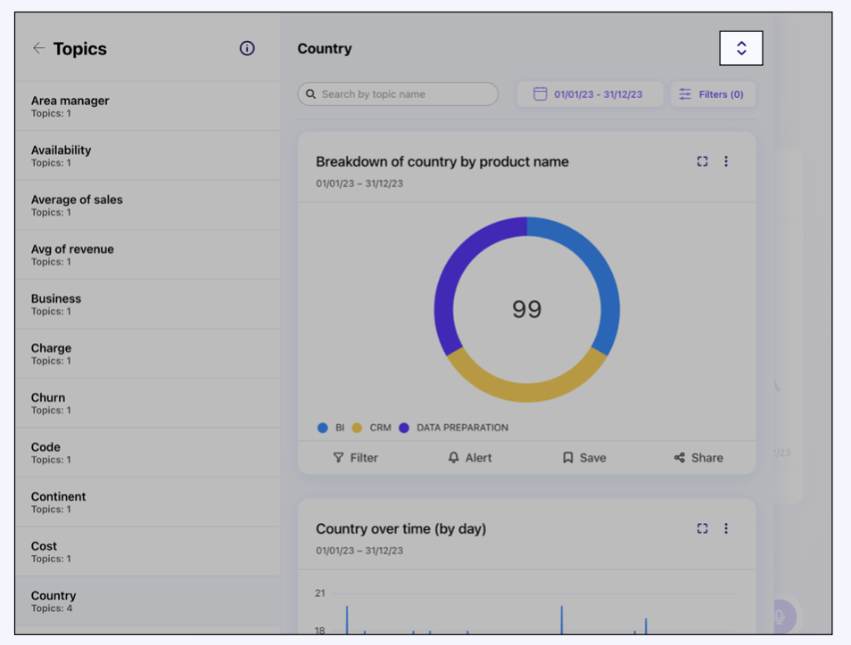Screen dimensions: 851x645
Task: Click Share button on breakdown chart
Action: (x=698, y=458)
